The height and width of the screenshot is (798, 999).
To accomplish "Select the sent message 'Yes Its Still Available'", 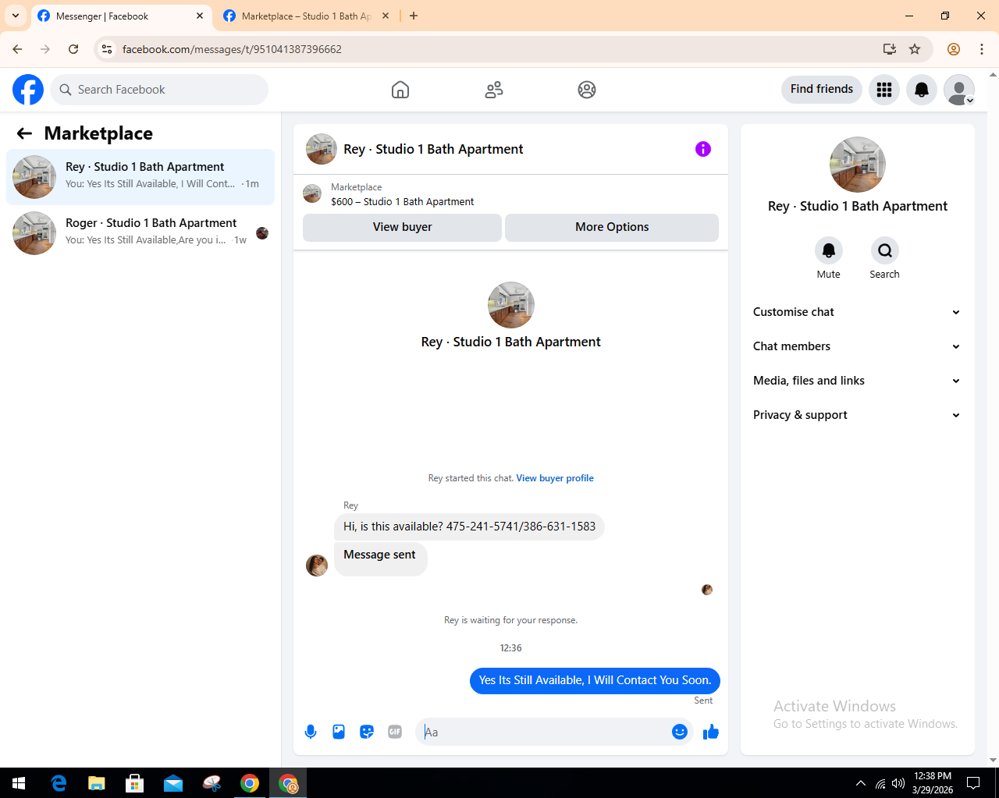I will (x=595, y=680).
